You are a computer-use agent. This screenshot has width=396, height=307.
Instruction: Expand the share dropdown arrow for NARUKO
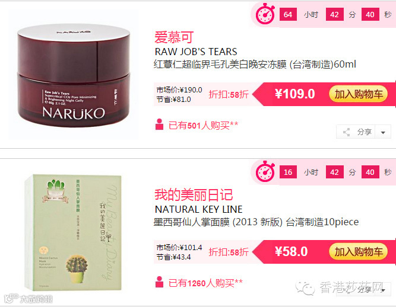point(383,132)
